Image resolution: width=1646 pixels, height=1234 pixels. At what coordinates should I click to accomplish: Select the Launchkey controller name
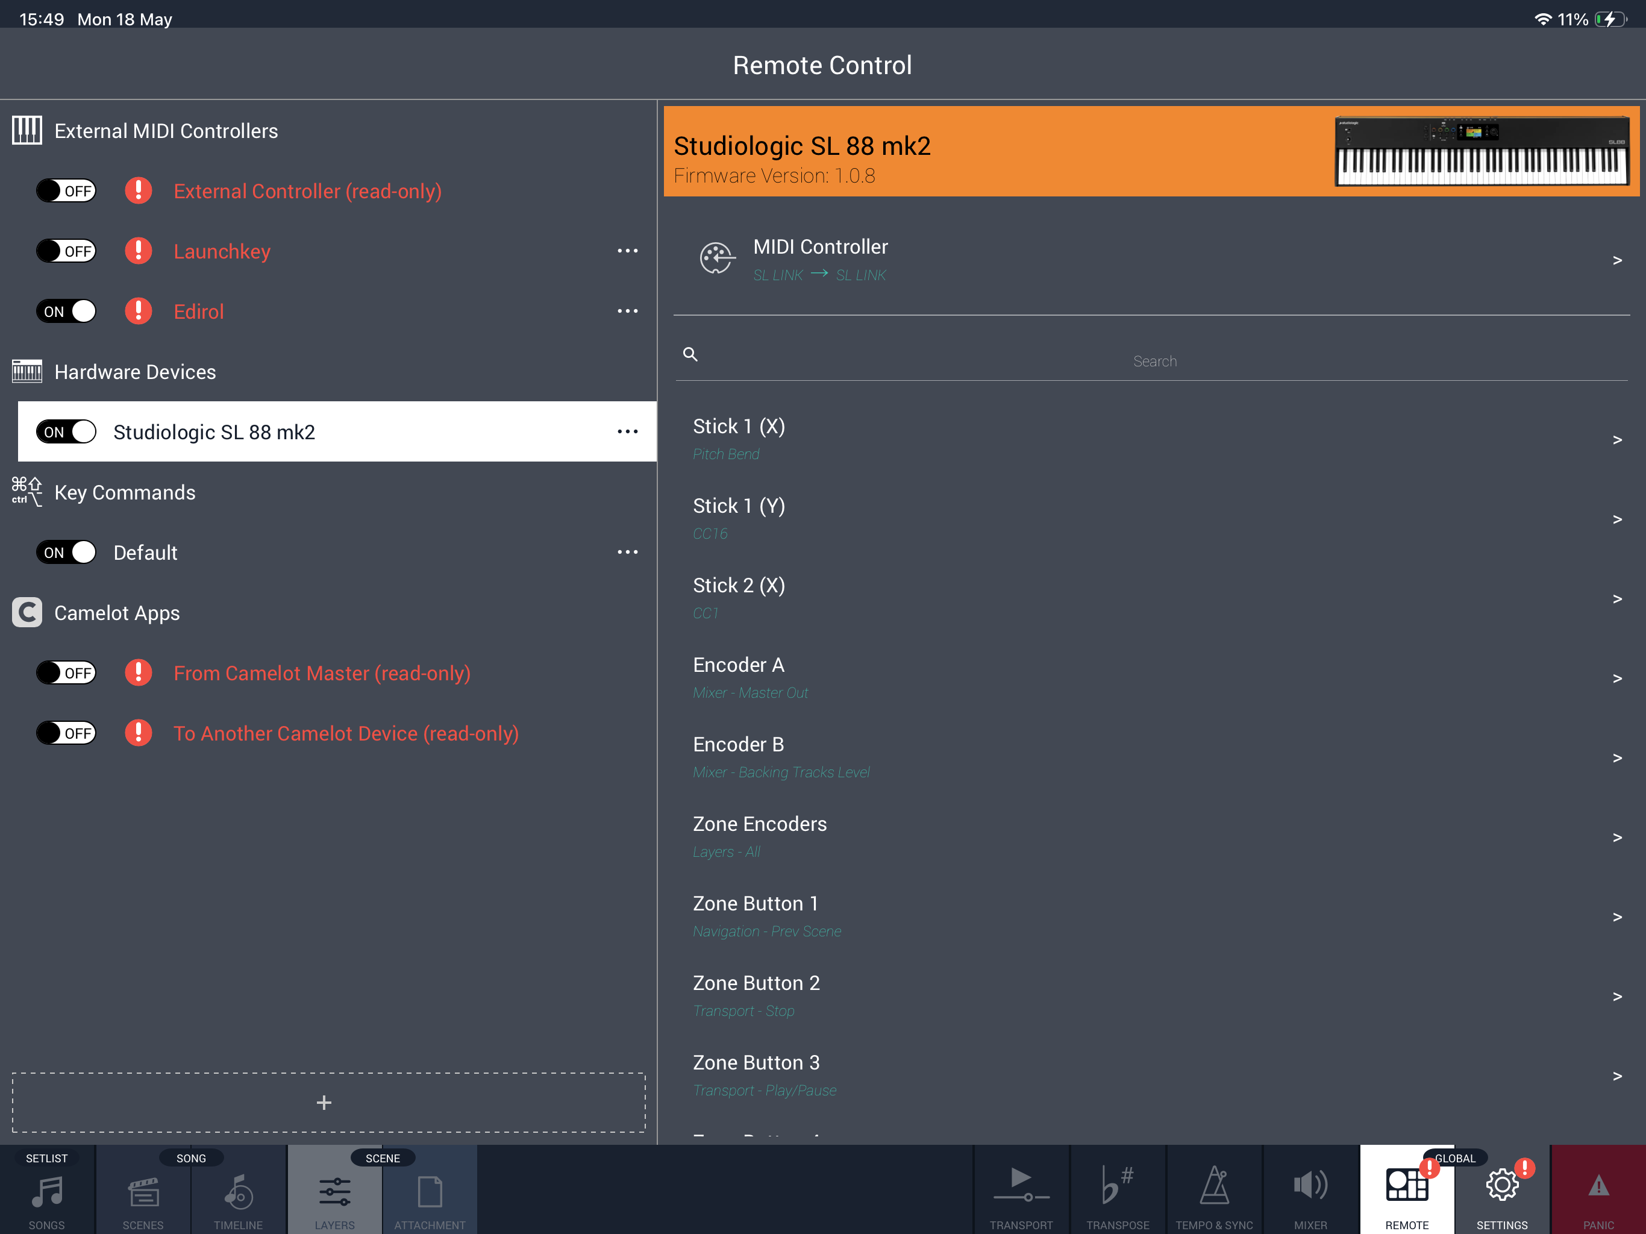click(x=222, y=252)
